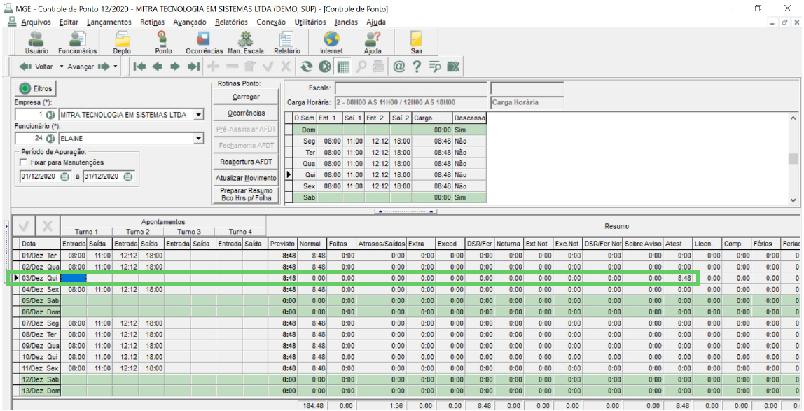Click the schedule grid vertical scrollbar down arrow

point(793,200)
